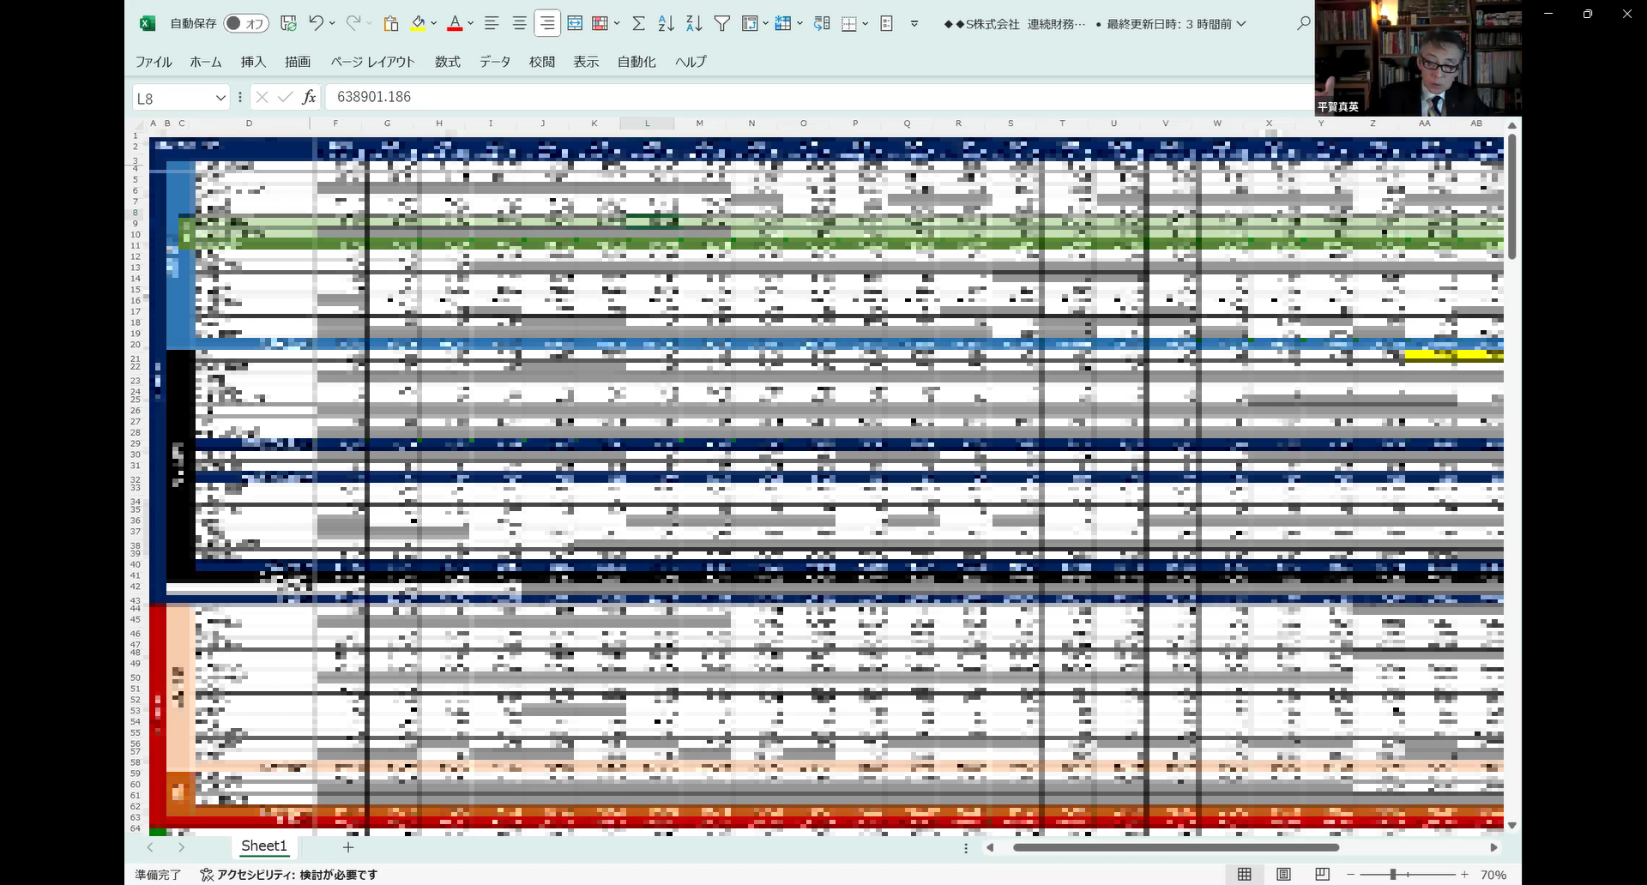Click the Undo arrow icon
This screenshot has width=1647, height=885.
click(x=316, y=23)
